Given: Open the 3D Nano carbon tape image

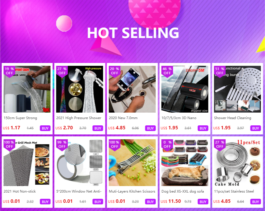Looking at the screenshot, I should pos(185,89).
